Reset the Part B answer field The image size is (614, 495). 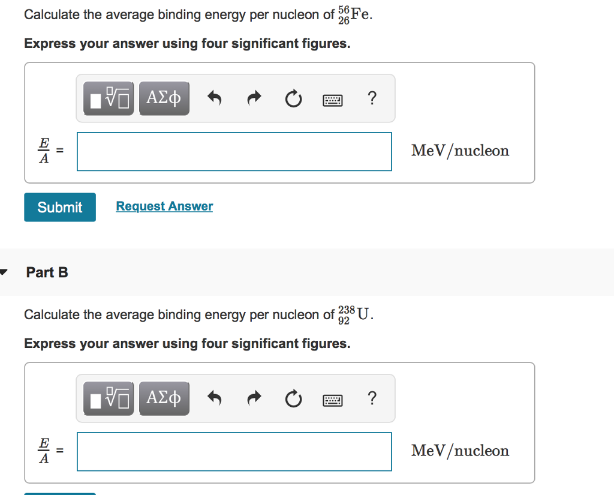pos(293,398)
